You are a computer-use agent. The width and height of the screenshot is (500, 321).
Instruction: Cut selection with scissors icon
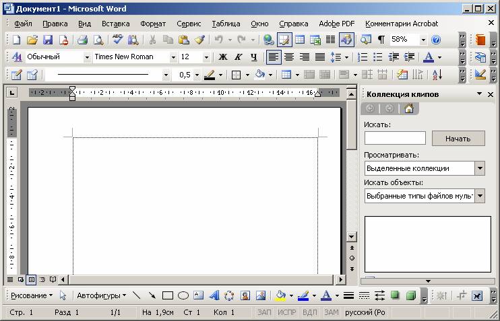[153, 40]
